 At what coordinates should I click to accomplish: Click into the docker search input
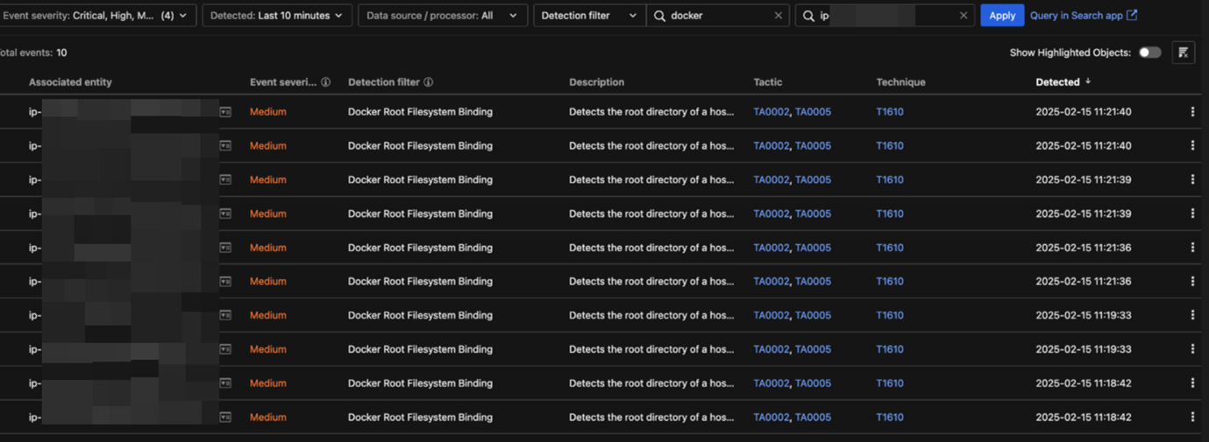tap(719, 16)
